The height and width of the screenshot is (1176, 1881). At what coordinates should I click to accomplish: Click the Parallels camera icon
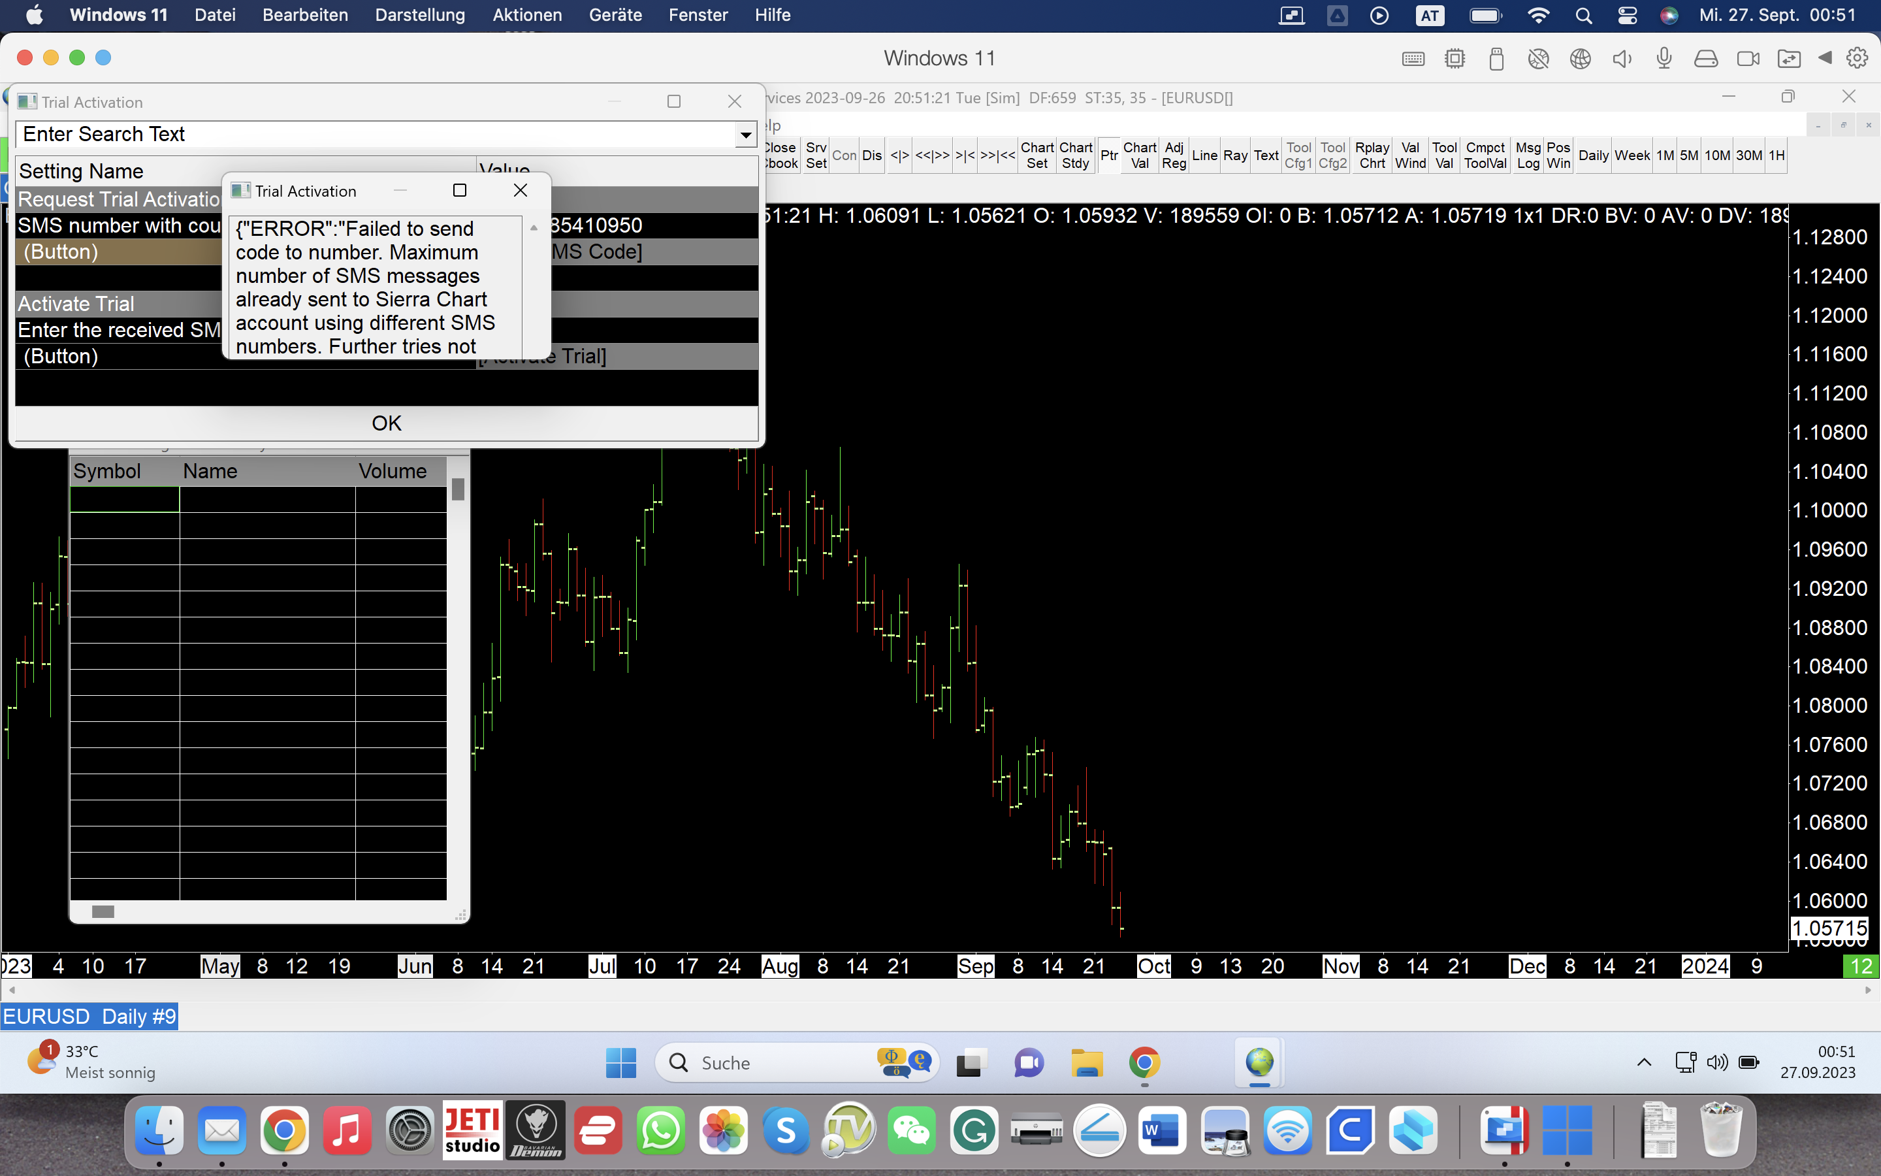coord(1747,59)
